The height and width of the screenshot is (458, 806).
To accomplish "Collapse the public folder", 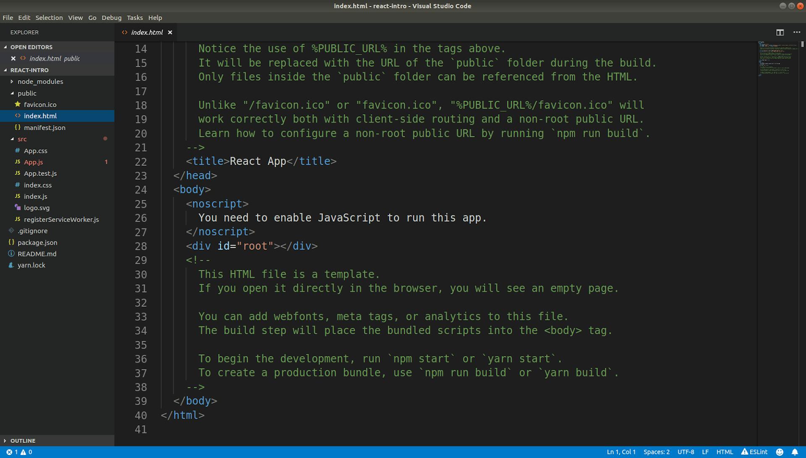I will pos(26,93).
